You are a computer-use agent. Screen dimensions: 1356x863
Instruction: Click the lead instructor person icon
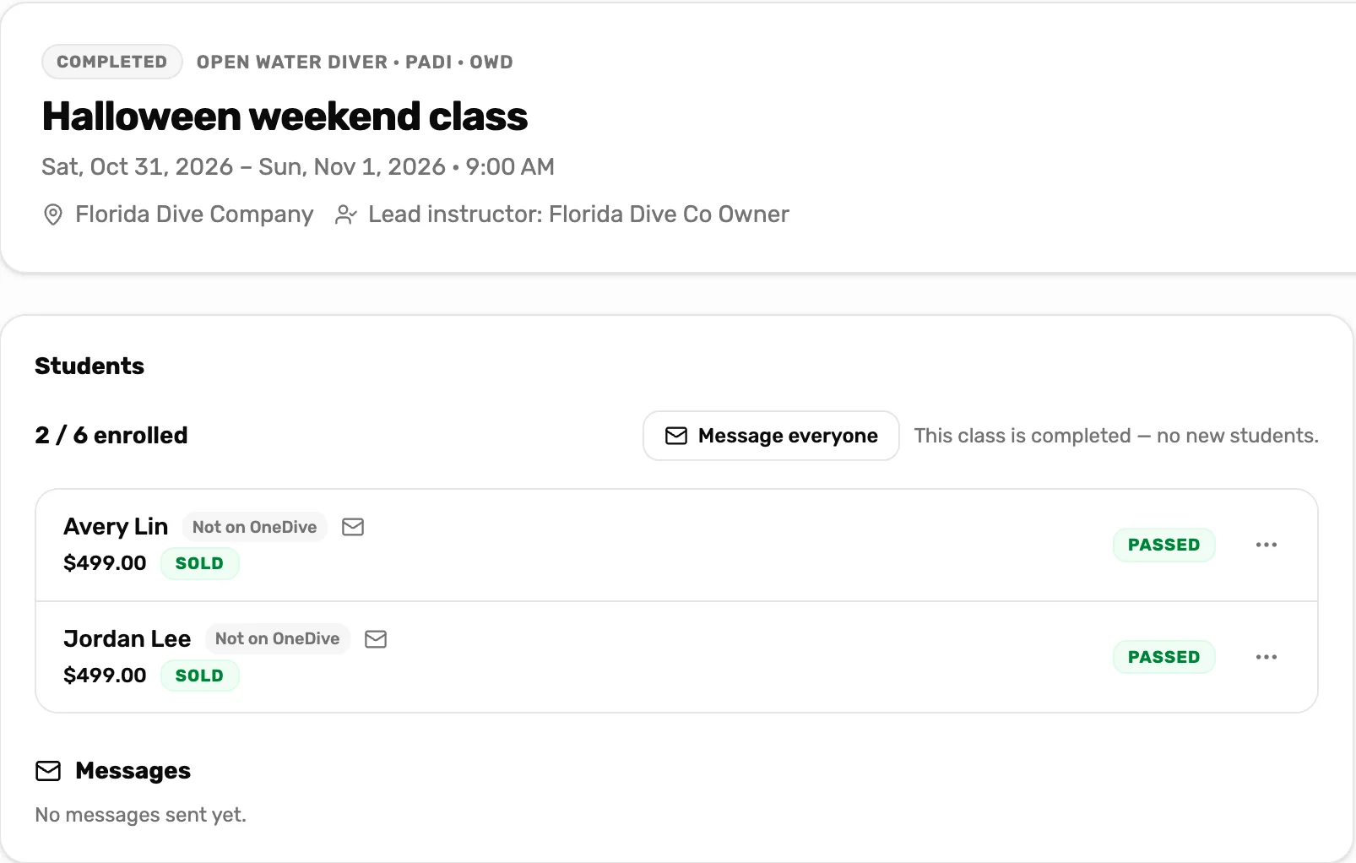point(345,214)
